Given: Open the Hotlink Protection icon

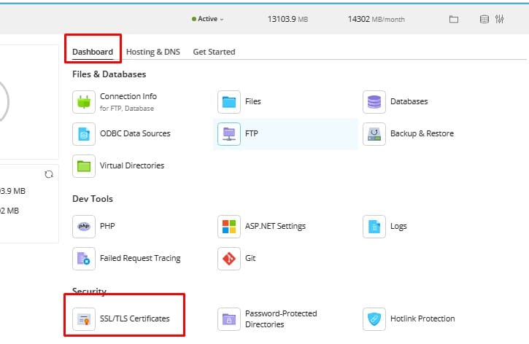Looking at the screenshot, I should [374, 318].
